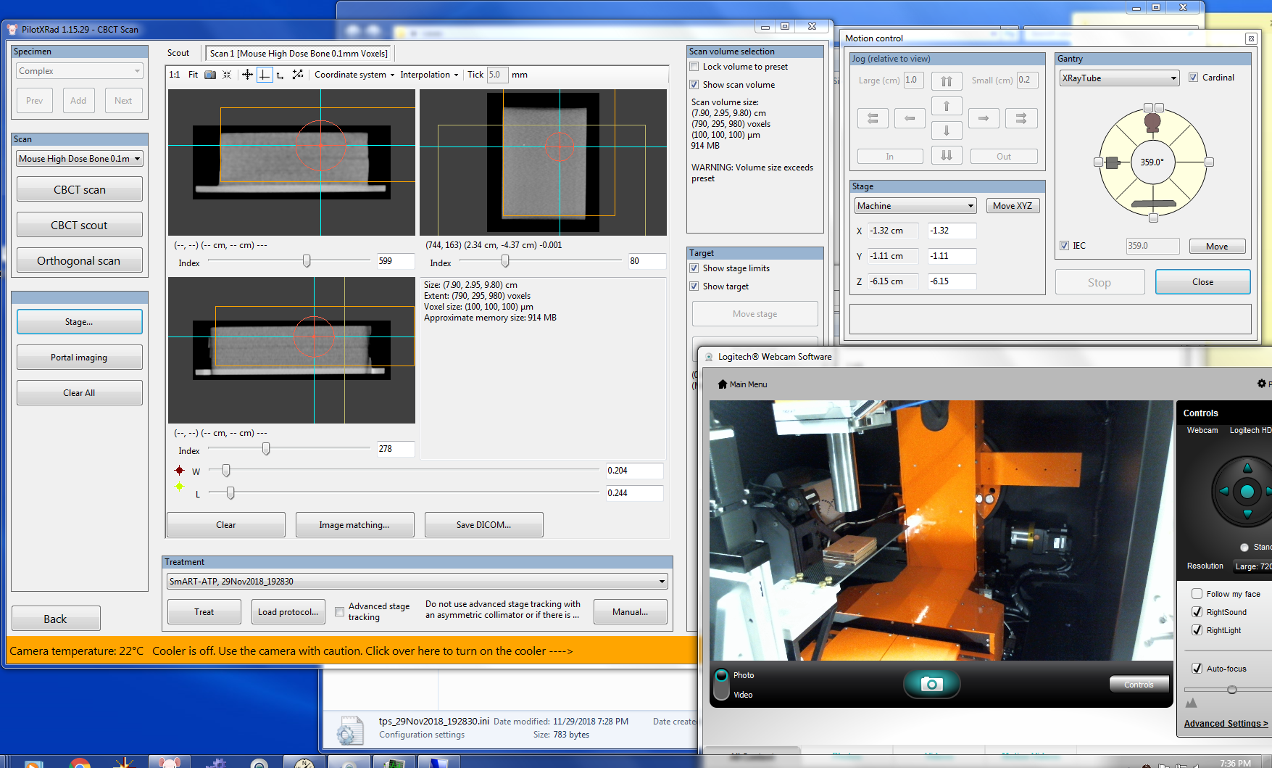Select the Scan 1 Mouse High Dose tab
1272x768 pixels.
tap(299, 54)
